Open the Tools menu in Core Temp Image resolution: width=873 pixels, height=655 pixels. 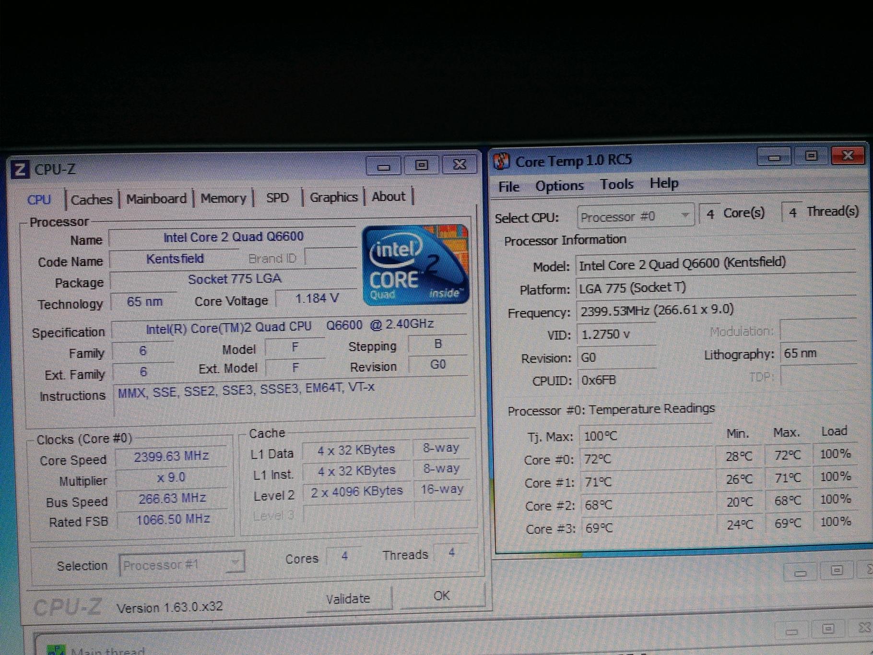tap(617, 184)
